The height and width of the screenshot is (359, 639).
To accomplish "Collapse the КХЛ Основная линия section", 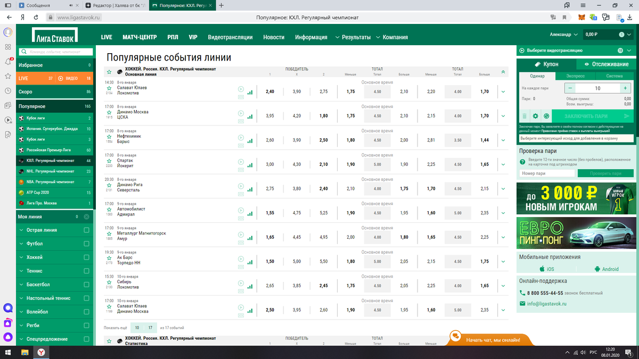I will [x=503, y=72].
